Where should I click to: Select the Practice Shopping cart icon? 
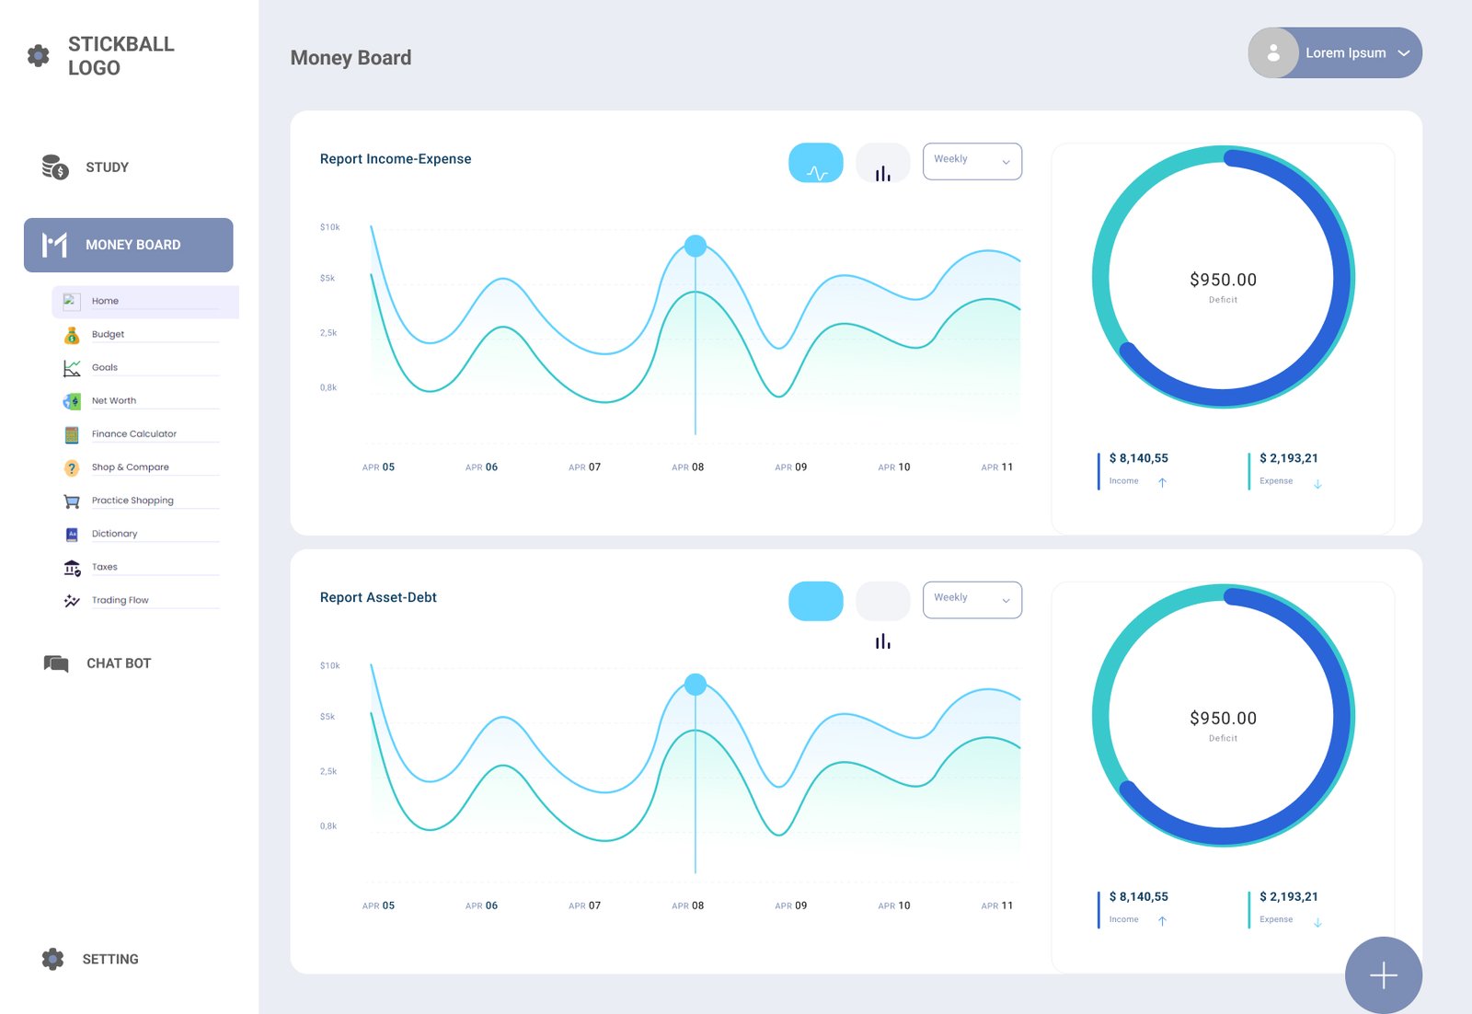click(72, 501)
